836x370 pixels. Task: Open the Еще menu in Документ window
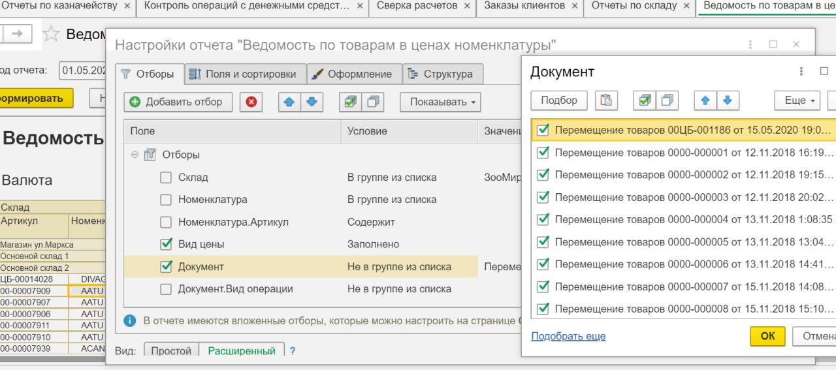click(x=797, y=100)
